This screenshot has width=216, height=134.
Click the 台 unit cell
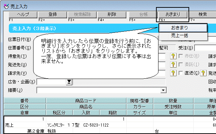point(173,131)
